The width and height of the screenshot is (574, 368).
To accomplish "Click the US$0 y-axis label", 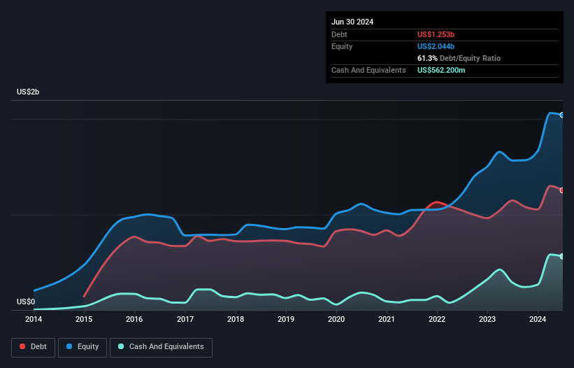I will pos(25,302).
